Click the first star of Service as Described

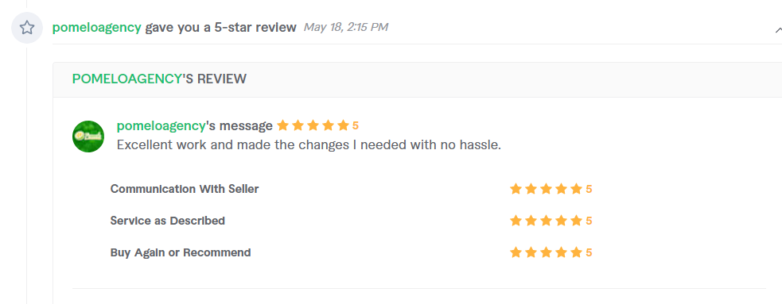tap(515, 221)
